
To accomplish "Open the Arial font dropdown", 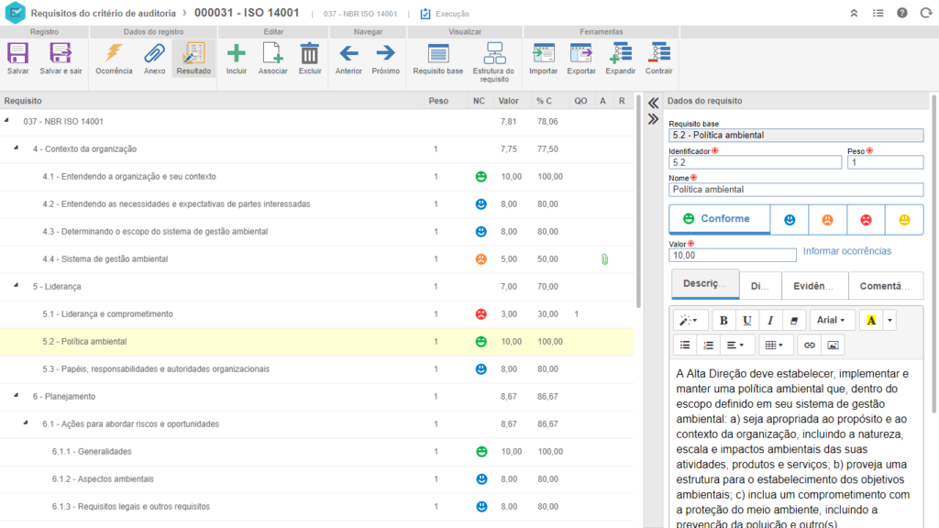I will coord(832,320).
